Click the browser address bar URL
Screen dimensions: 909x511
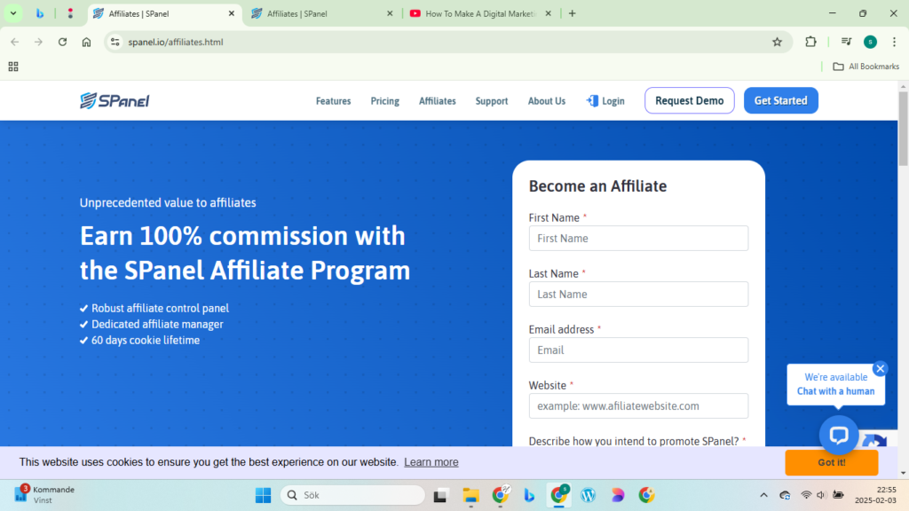(x=176, y=42)
